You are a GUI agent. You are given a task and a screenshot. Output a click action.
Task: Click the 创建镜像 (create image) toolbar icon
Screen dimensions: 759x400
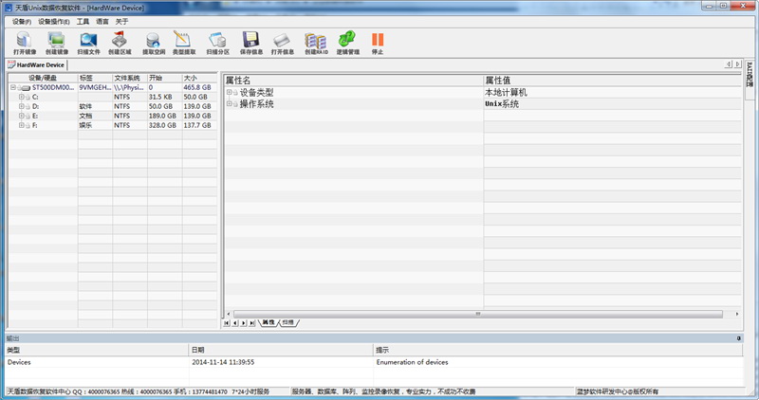[x=56, y=40]
